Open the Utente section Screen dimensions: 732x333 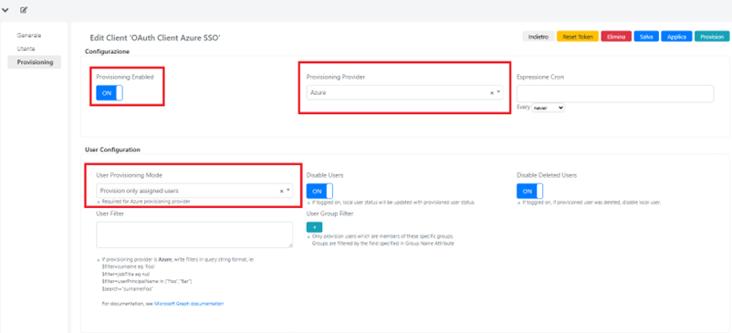point(26,48)
